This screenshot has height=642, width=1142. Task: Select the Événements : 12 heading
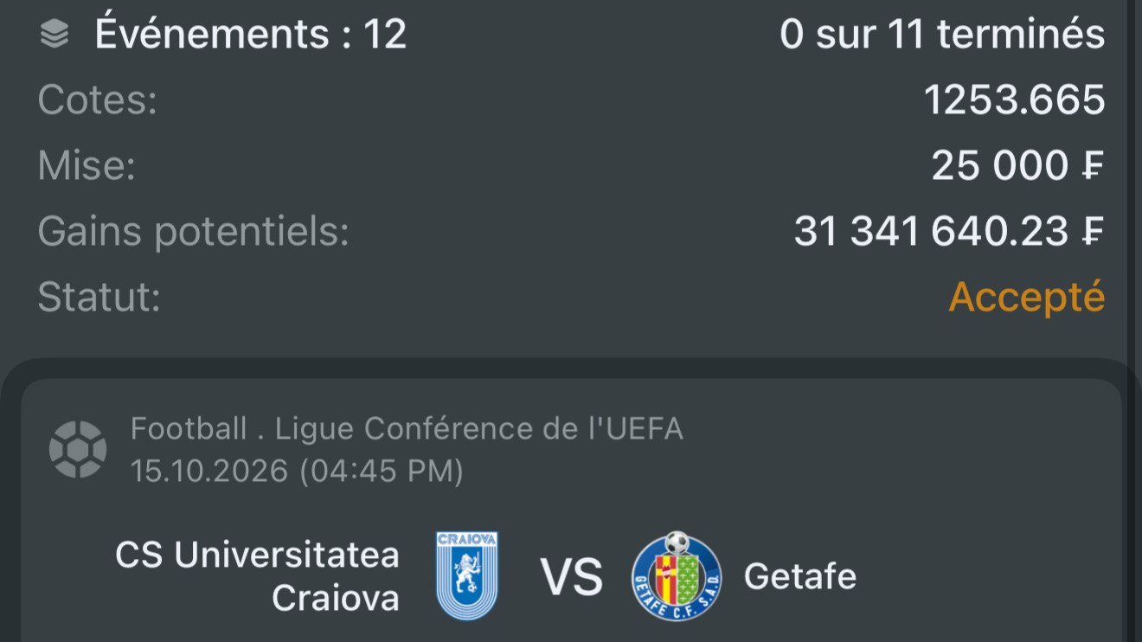(x=251, y=35)
